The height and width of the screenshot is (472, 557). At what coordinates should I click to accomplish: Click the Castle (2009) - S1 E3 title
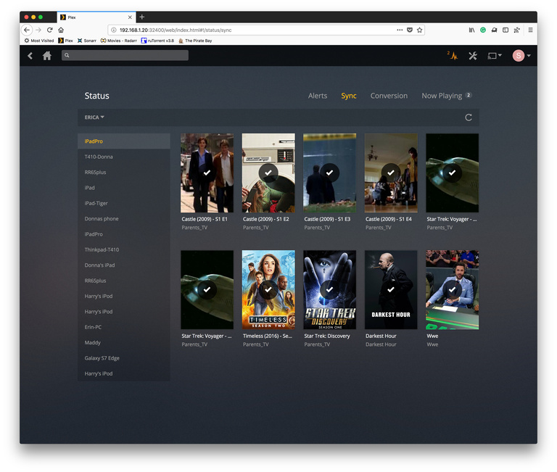(x=327, y=220)
